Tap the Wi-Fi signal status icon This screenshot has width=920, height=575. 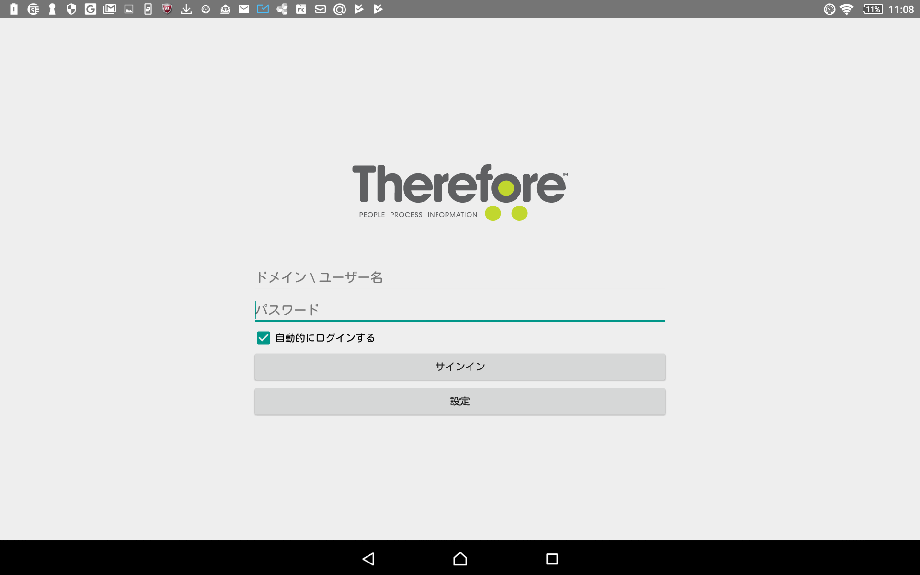[847, 9]
